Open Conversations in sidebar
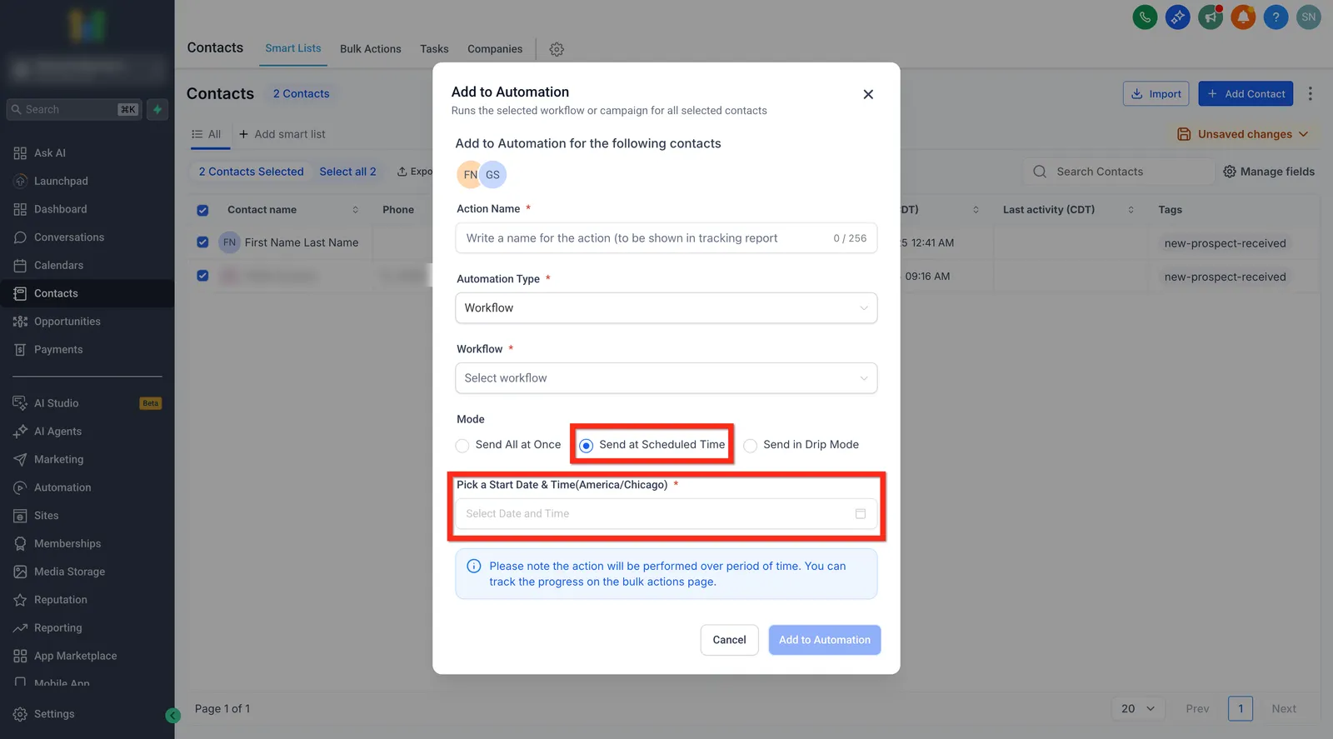 [x=69, y=237]
